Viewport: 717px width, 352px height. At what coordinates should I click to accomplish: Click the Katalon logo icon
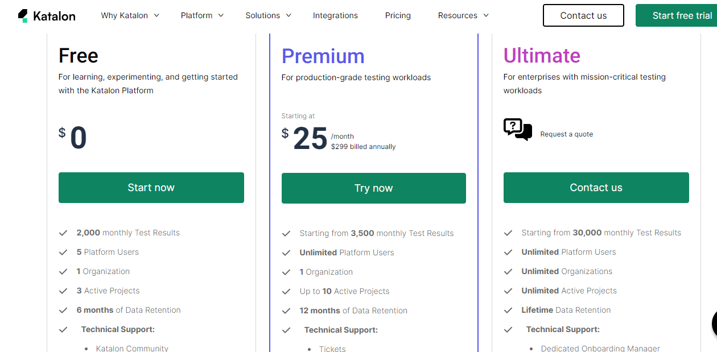[x=23, y=16]
